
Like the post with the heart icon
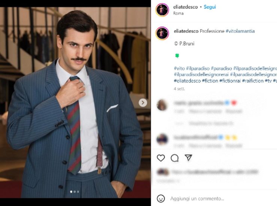(161, 158)
